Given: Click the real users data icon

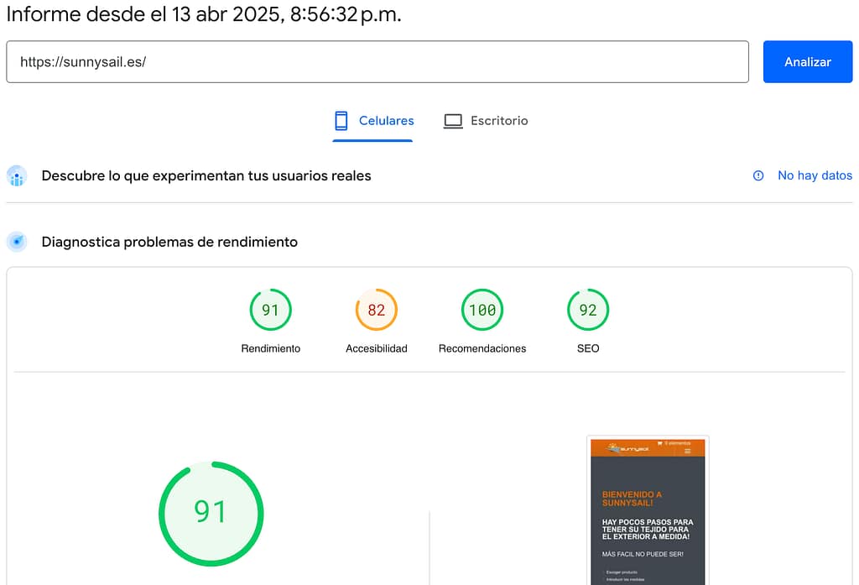Looking at the screenshot, I should (17, 176).
